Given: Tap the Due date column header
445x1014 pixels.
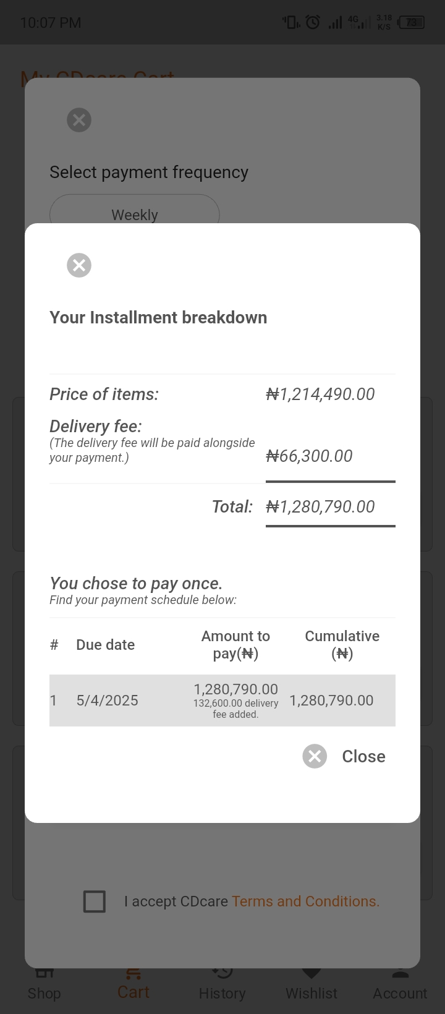Looking at the screenshot, I should coord(105,645).
